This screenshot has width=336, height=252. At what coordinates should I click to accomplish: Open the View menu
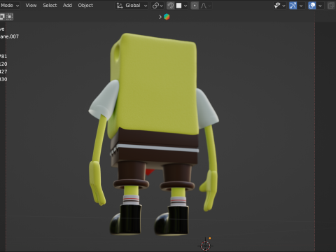point(31,6)
